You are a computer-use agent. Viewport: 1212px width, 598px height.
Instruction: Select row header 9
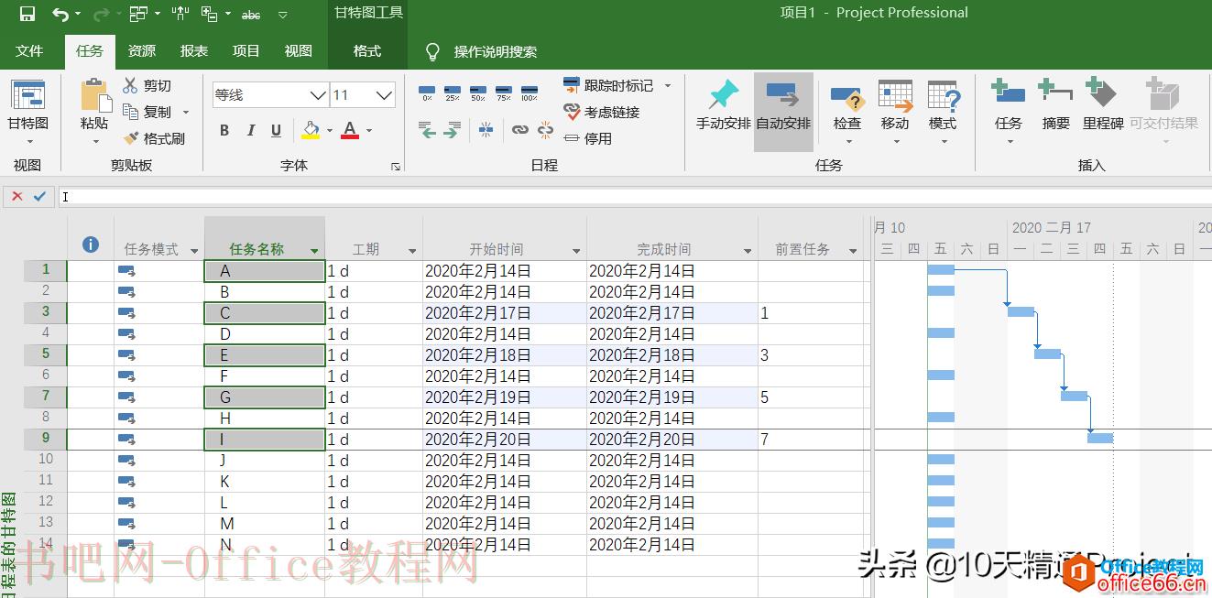click(x=45, y=439)
